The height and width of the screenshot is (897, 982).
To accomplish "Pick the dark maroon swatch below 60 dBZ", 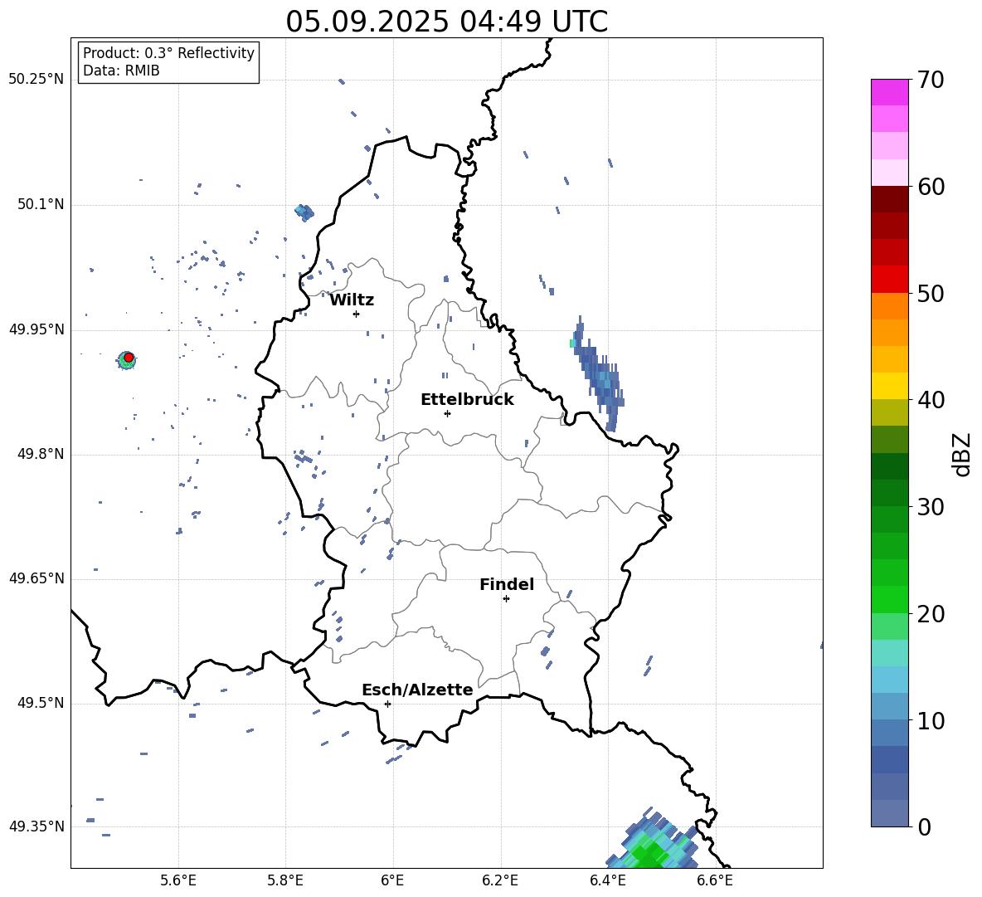I will point(890,199).
